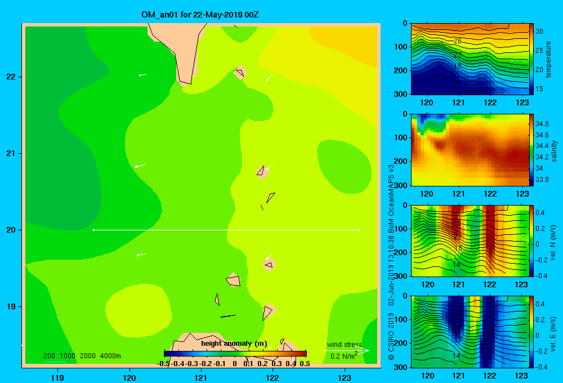Click the height anomaly color bar
563x383 pixels.
click(235, 354)
